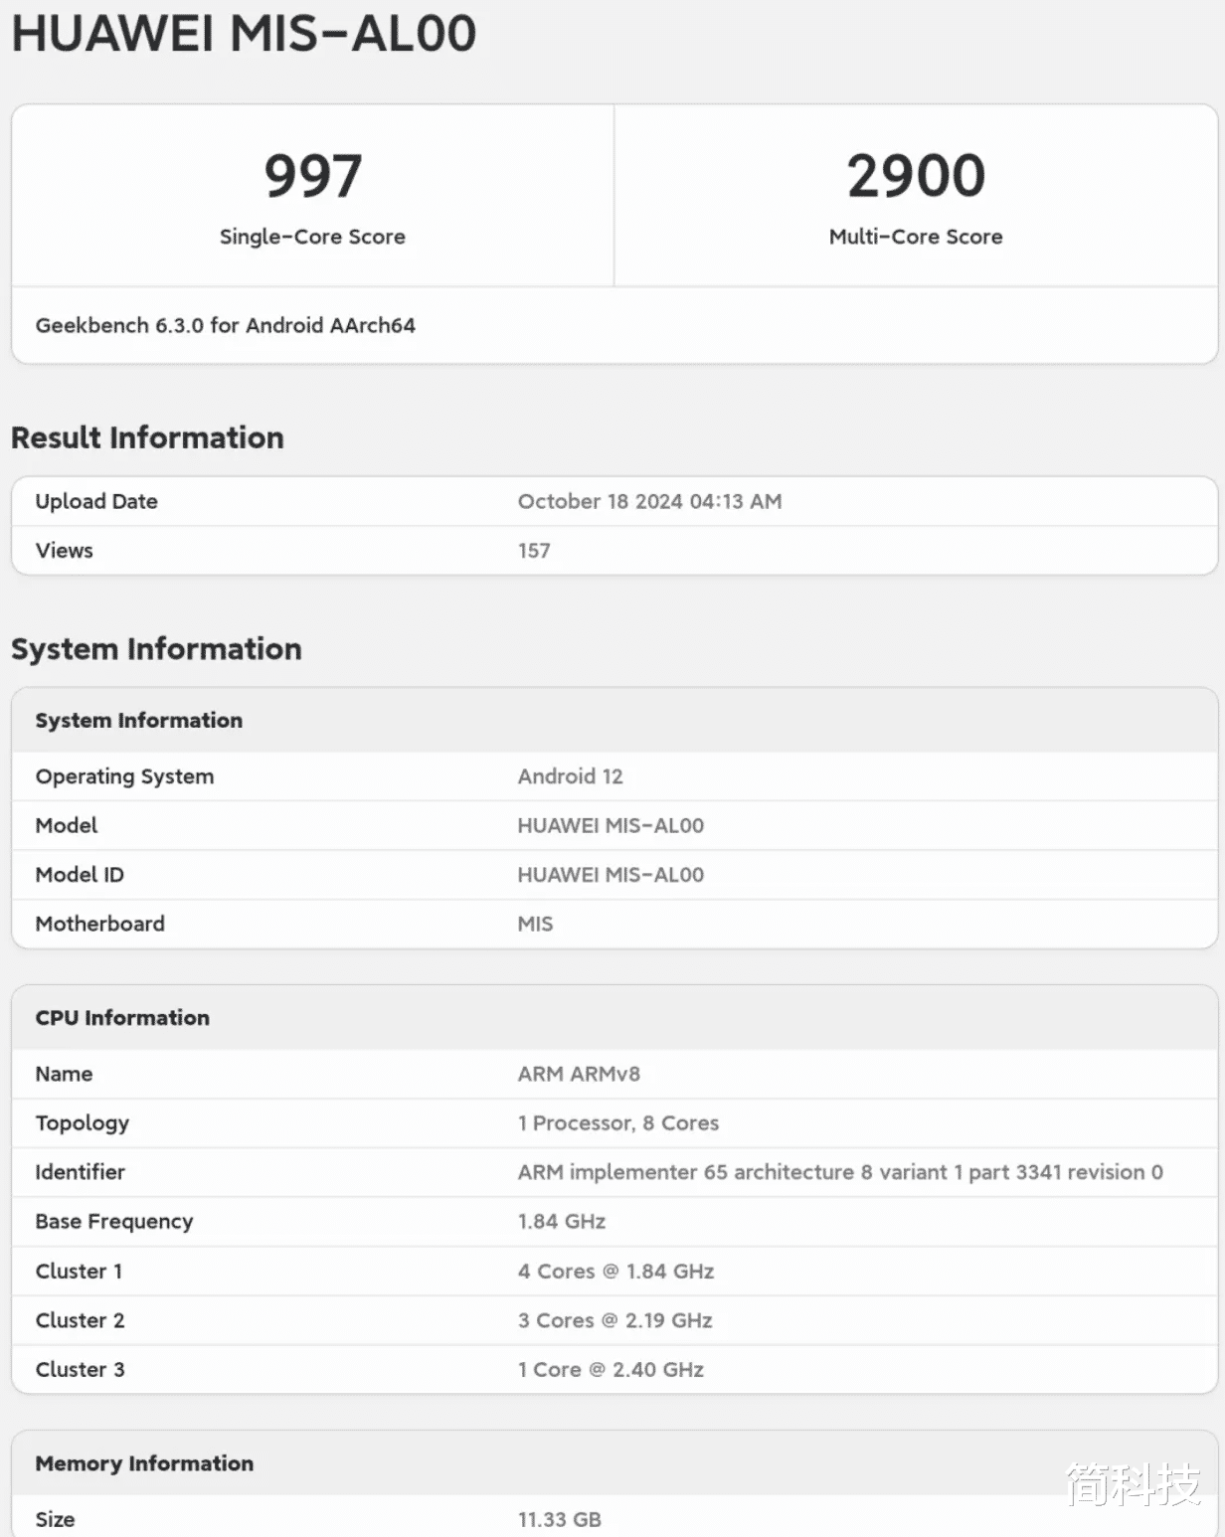Image resolution: width=1225 pixels, height=1537 pixels.
Task: Select the Single-Core Score value 997
Action: 312,174
